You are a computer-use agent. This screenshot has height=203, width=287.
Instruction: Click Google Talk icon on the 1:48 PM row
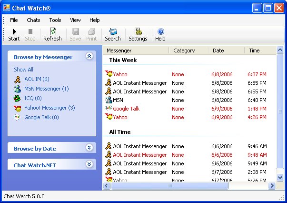[x=109, y=108]
